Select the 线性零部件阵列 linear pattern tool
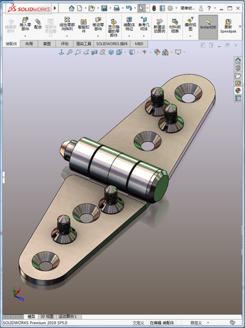245x328 pixels. (67, 23)
